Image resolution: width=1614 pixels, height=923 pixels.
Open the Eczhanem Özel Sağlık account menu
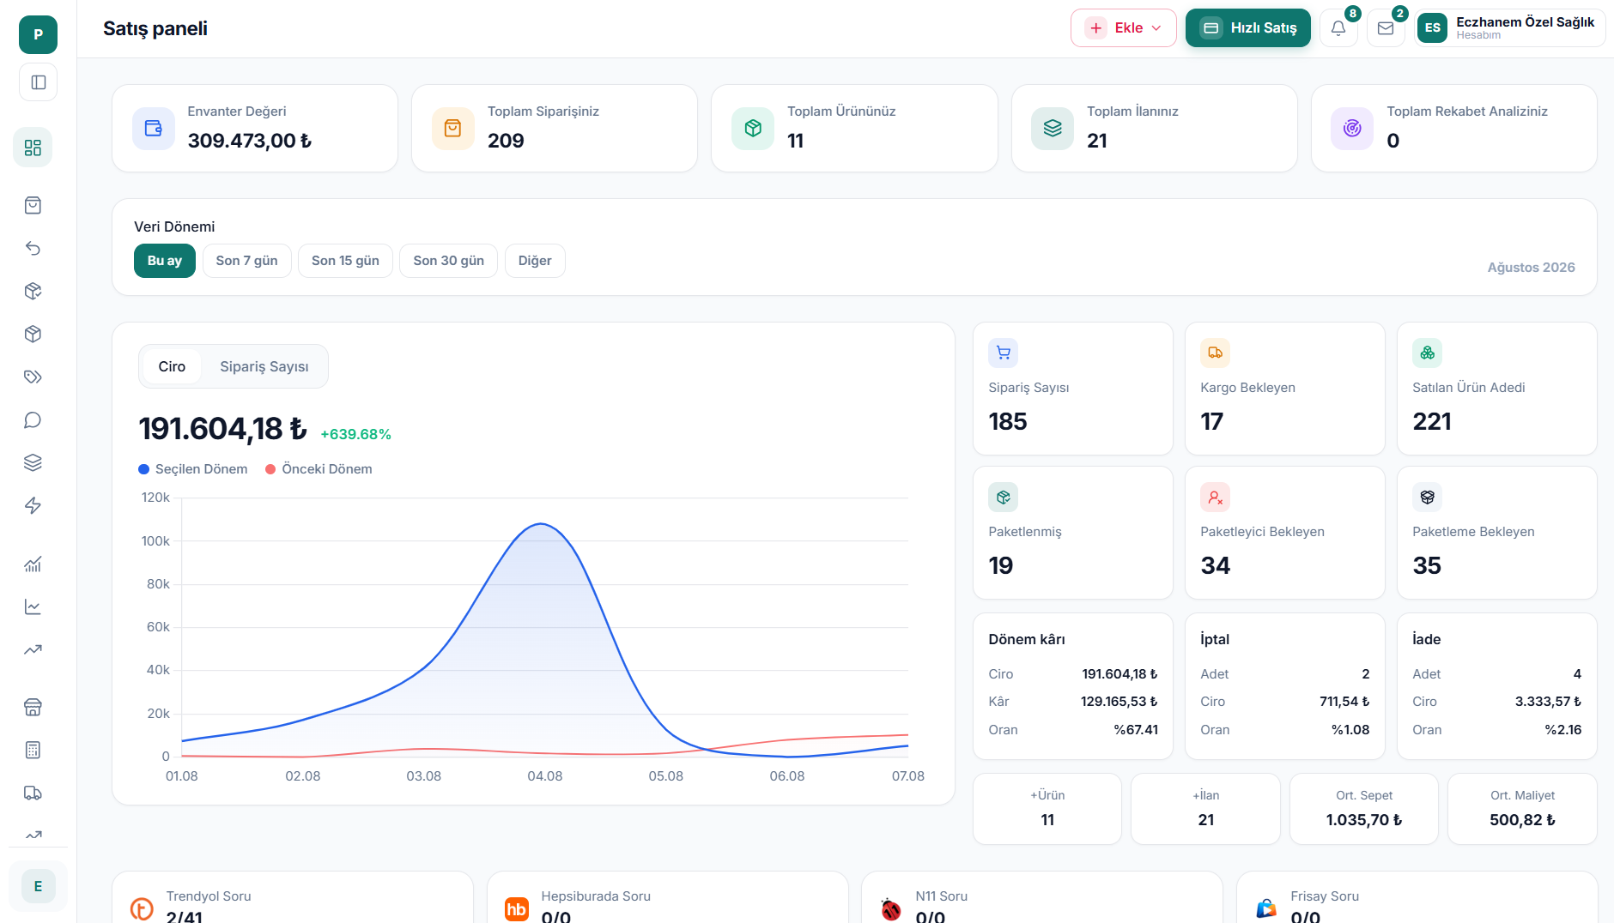click(1509, 28)
